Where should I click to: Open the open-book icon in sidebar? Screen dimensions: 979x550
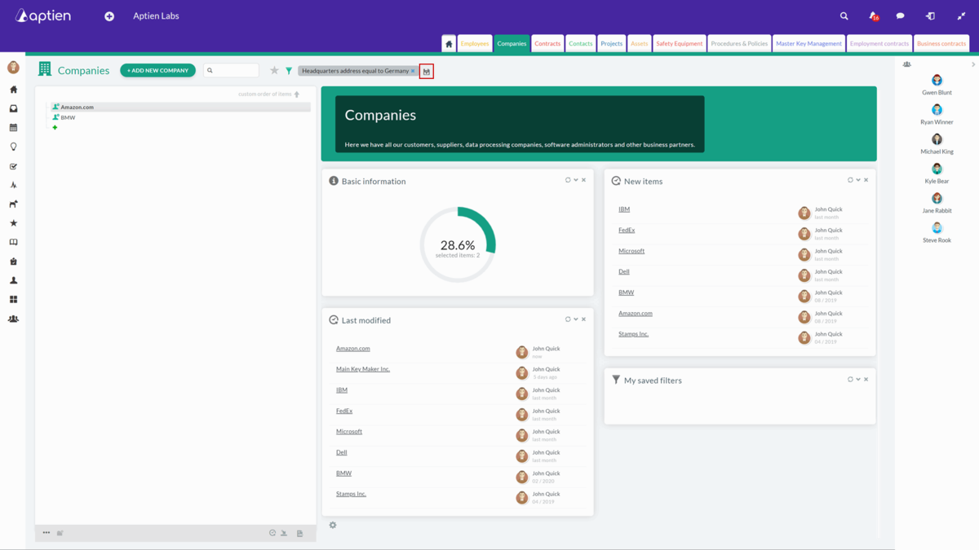(x=13, y=242)
